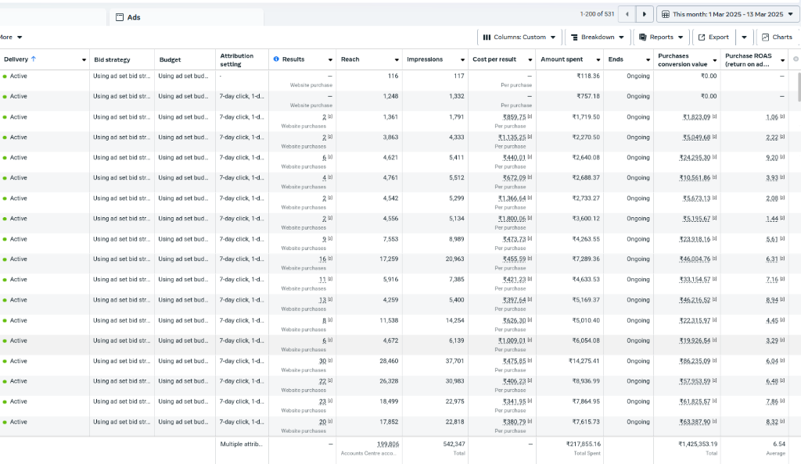The width and height of the screenshot is (801, 464).
Task: Click the calendar icon in the date range selector
Action: click(x=664, y=14)
